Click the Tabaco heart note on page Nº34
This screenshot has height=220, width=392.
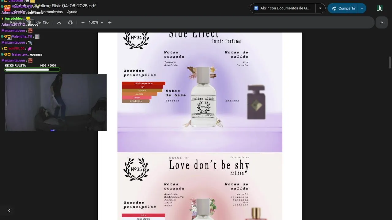(170, 62)
